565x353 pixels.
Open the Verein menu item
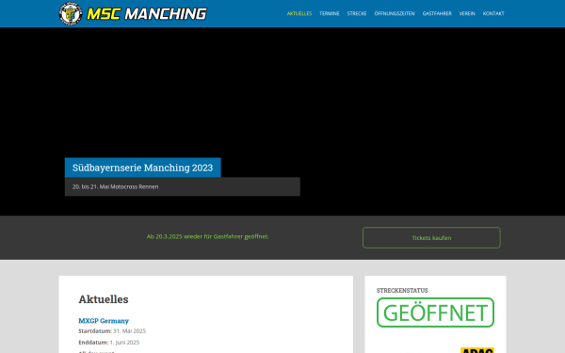(x=467, y=14)
